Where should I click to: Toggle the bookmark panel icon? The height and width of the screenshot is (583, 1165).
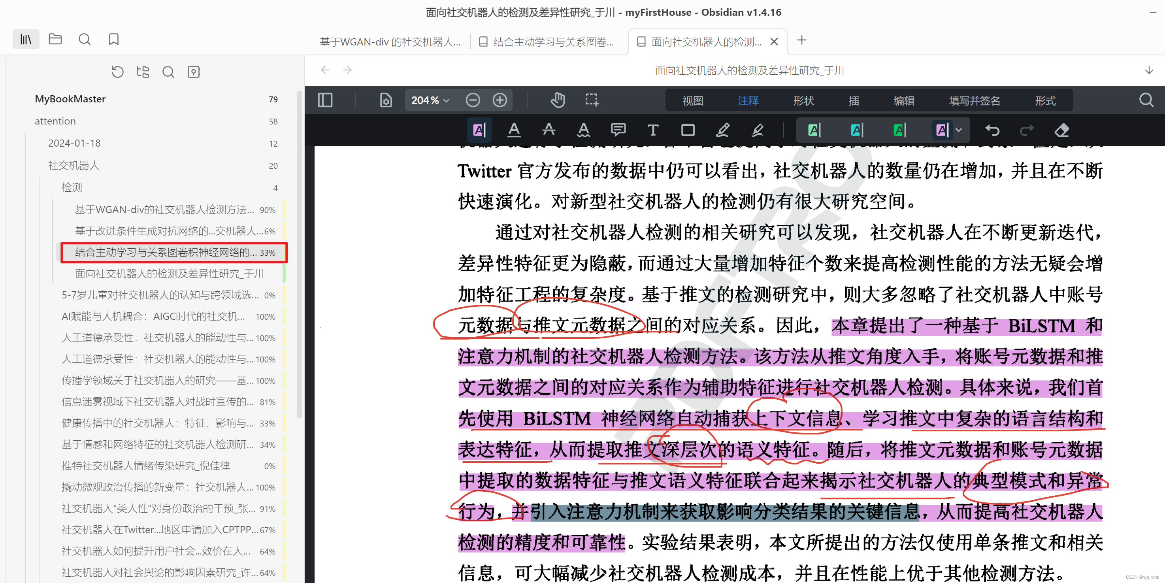tap(113, 40)
